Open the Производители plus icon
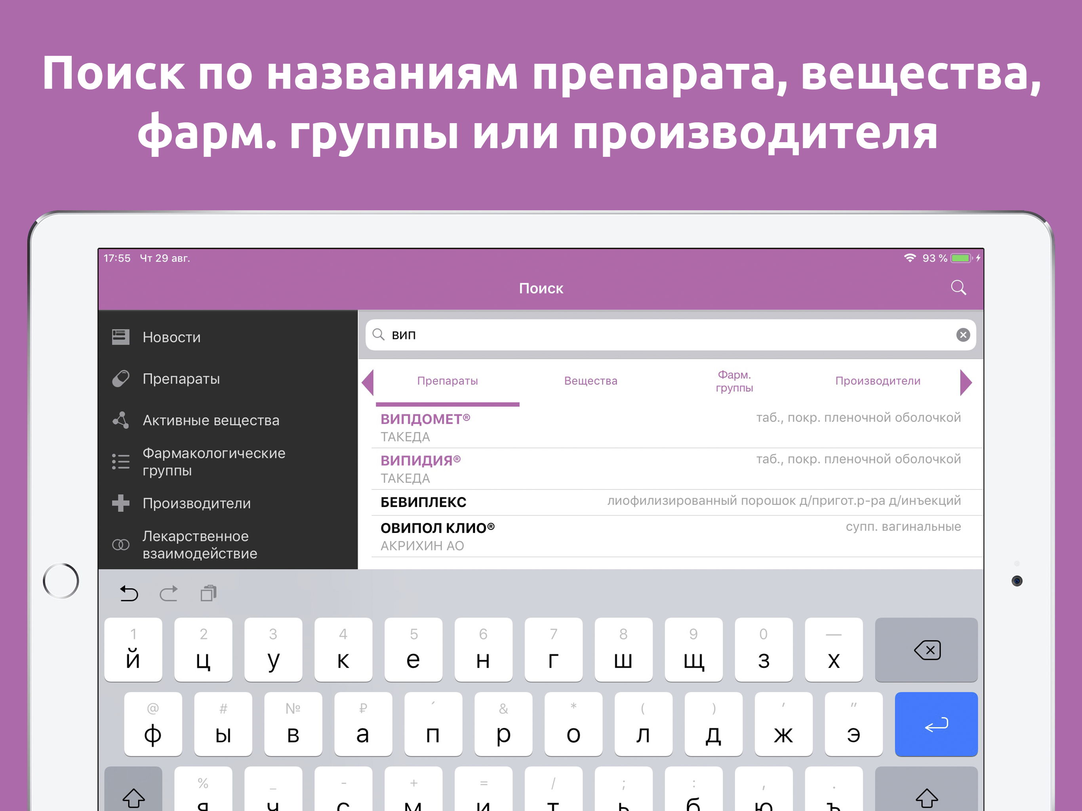 [120, 503]
